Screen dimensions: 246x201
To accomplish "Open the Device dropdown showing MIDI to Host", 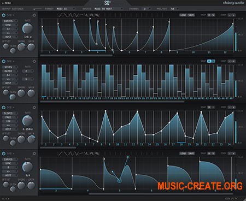I will (108, 9).
